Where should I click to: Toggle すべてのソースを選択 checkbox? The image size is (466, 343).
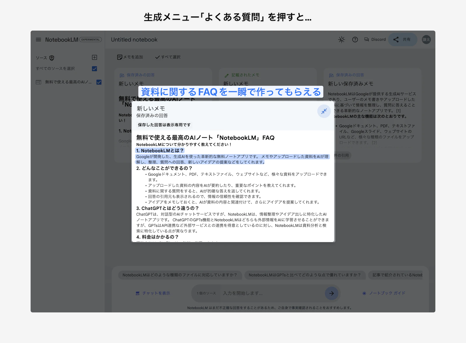click(94, 69)
